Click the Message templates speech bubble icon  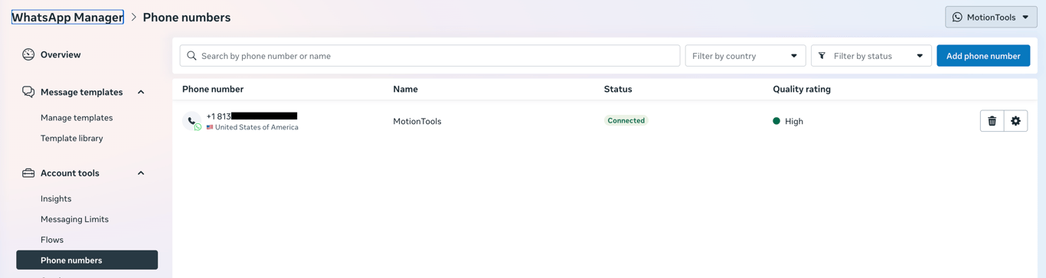click(28, 92)
